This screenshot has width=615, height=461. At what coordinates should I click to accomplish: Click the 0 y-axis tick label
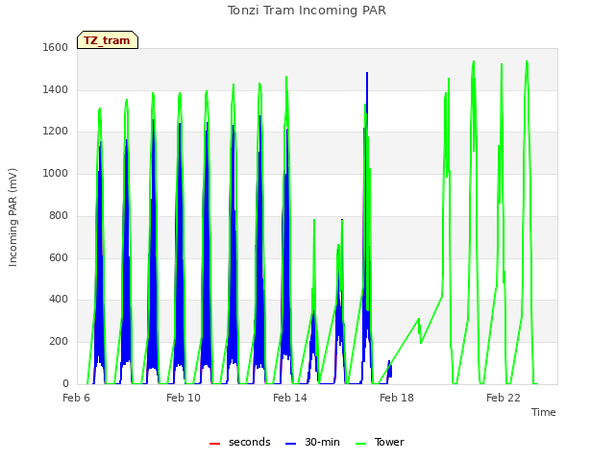[65, 383]
